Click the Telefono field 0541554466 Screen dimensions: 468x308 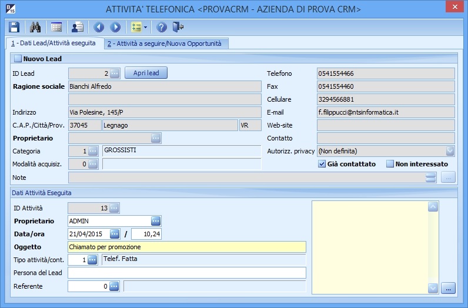pyautogui.click(x=386, y=73)
